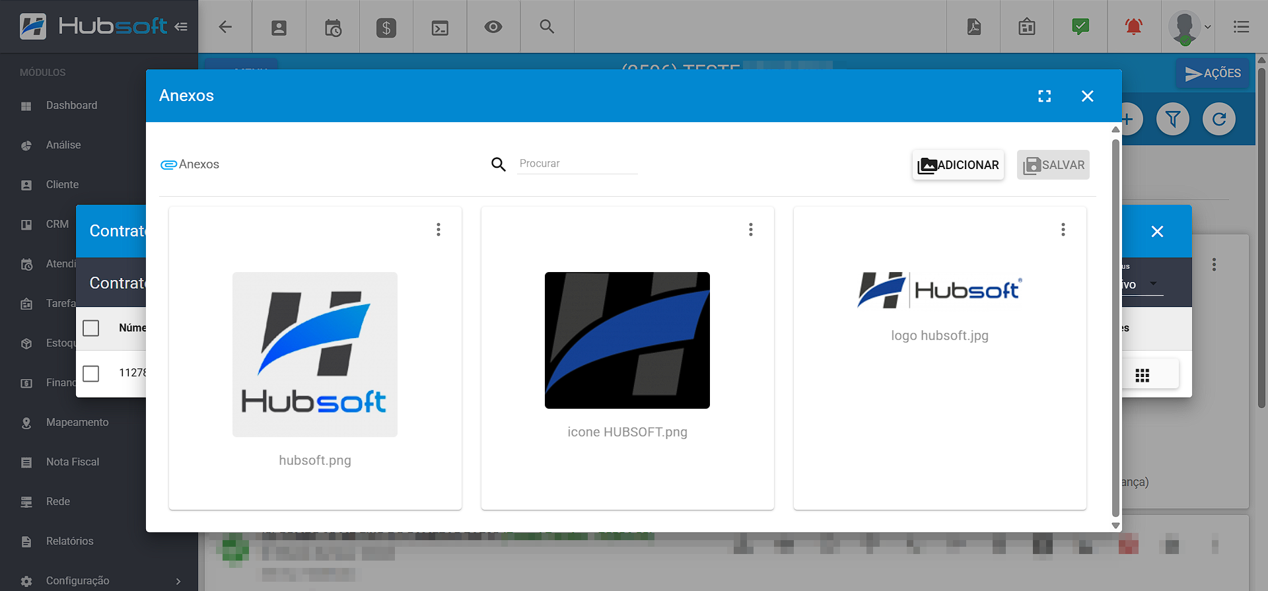Click the SALVAR button
This screenshot has width=1268, height=591.
[1053, 165]
